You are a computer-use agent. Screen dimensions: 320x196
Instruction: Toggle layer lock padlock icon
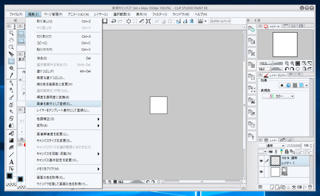point(287,151)
